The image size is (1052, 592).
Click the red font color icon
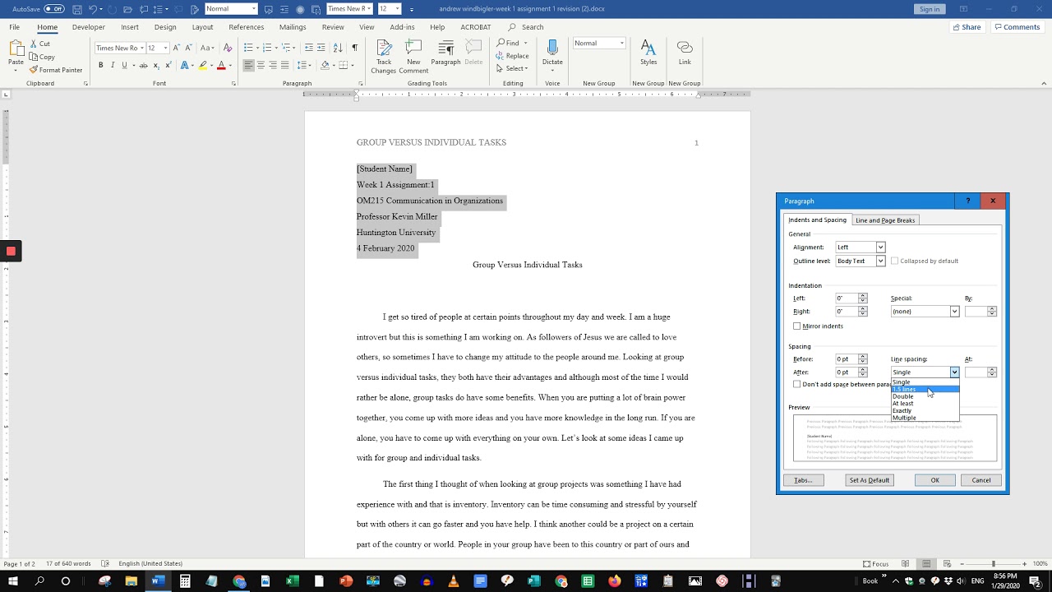coord(221,65)
